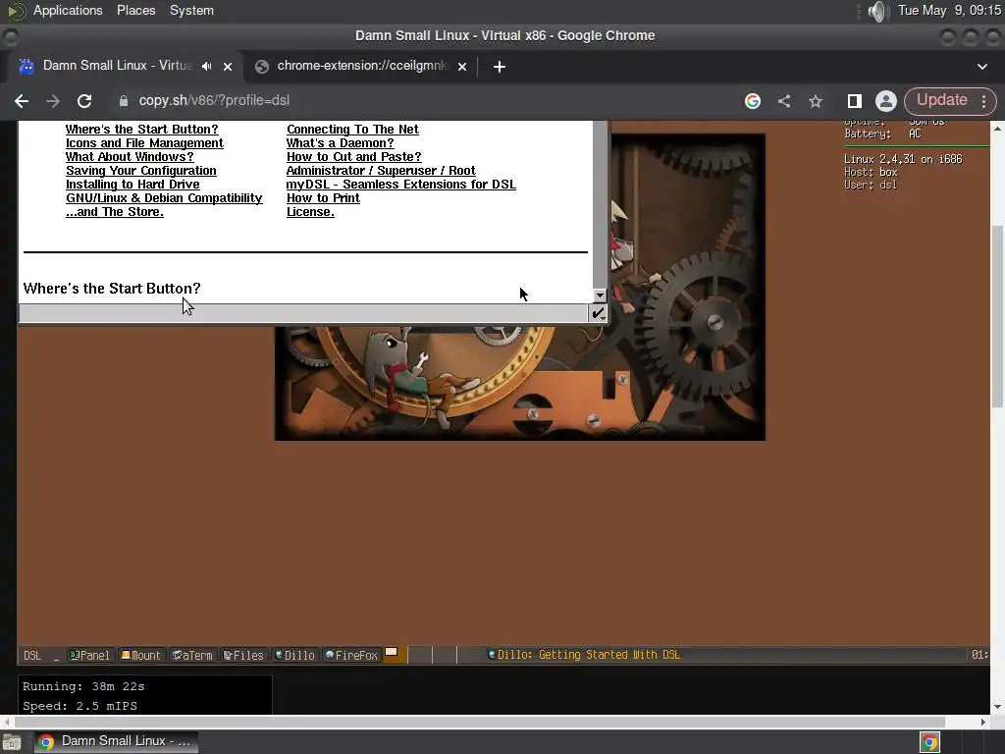Click the Update button
The width and height of the screenshot is (1005, 754).
[x=941, y=100]
